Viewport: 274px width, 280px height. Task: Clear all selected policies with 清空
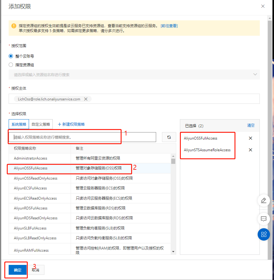click(251, 126)
